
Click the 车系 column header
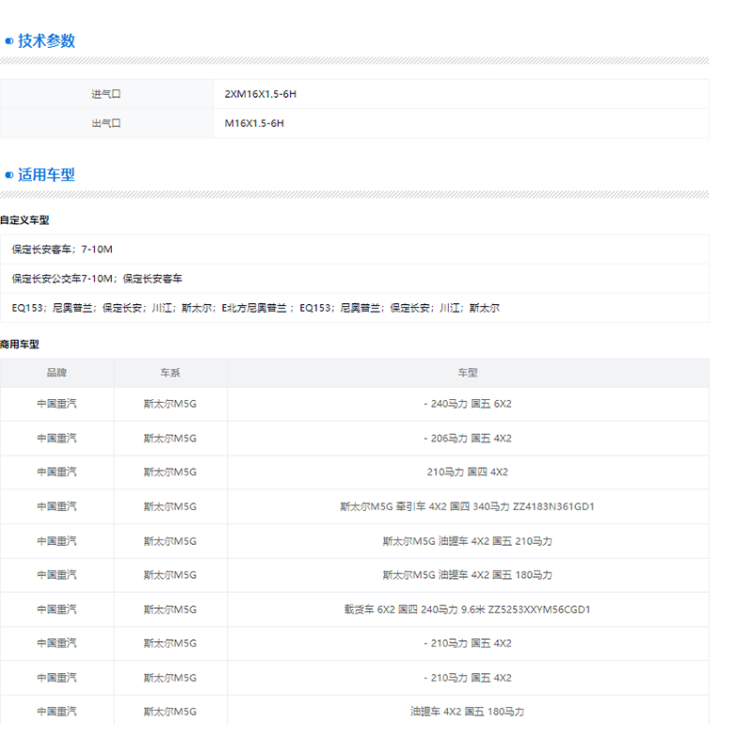pyautogui.click(x=170, y=373)
